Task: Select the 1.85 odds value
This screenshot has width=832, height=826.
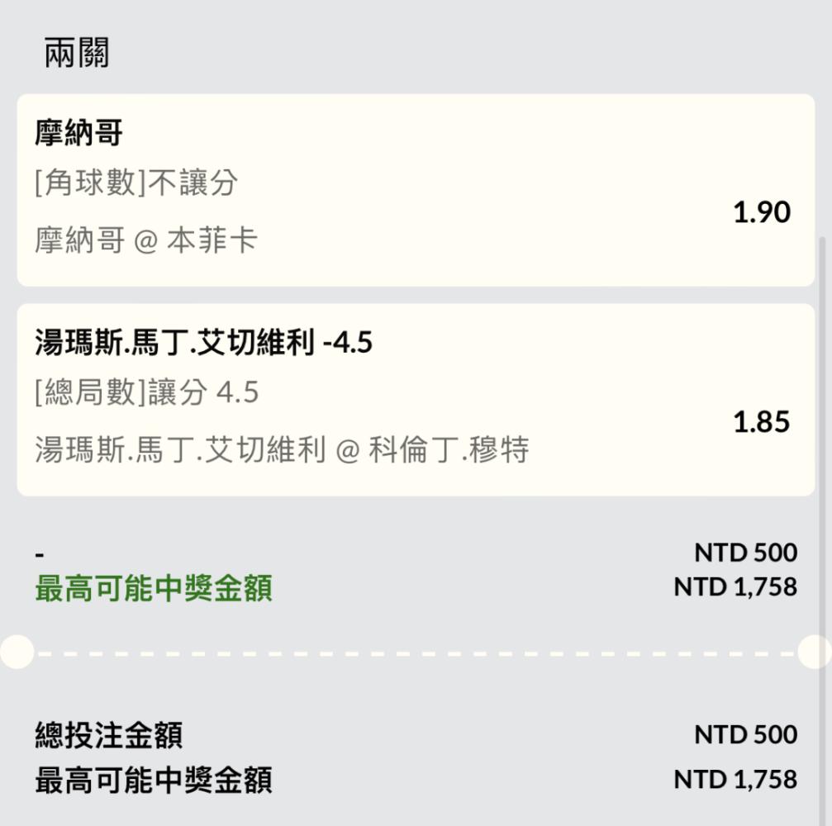Action: (x=762, y=422)
